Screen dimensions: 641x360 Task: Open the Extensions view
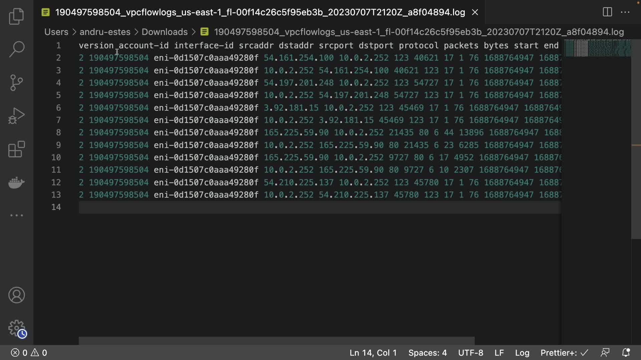tap(16, 149)
